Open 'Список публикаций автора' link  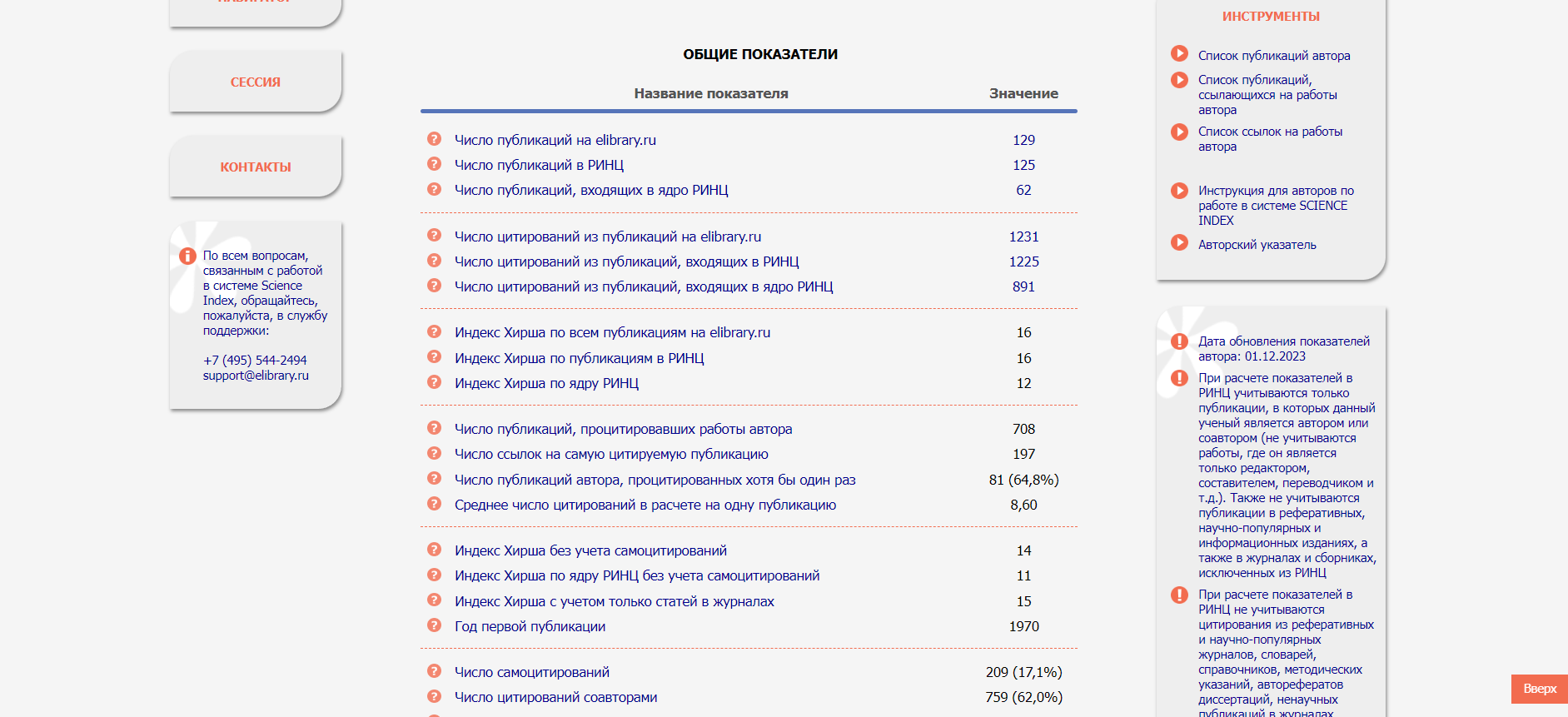tap(1274, 56)
